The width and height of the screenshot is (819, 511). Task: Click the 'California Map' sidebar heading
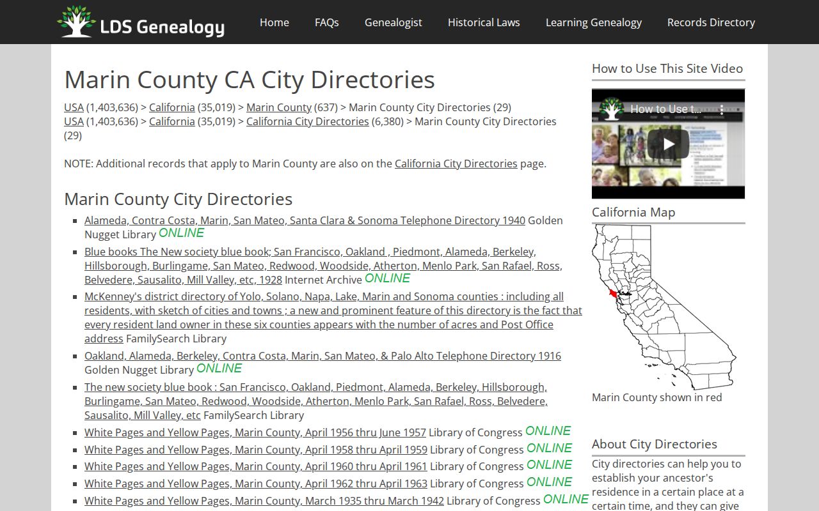coord(633,212)
